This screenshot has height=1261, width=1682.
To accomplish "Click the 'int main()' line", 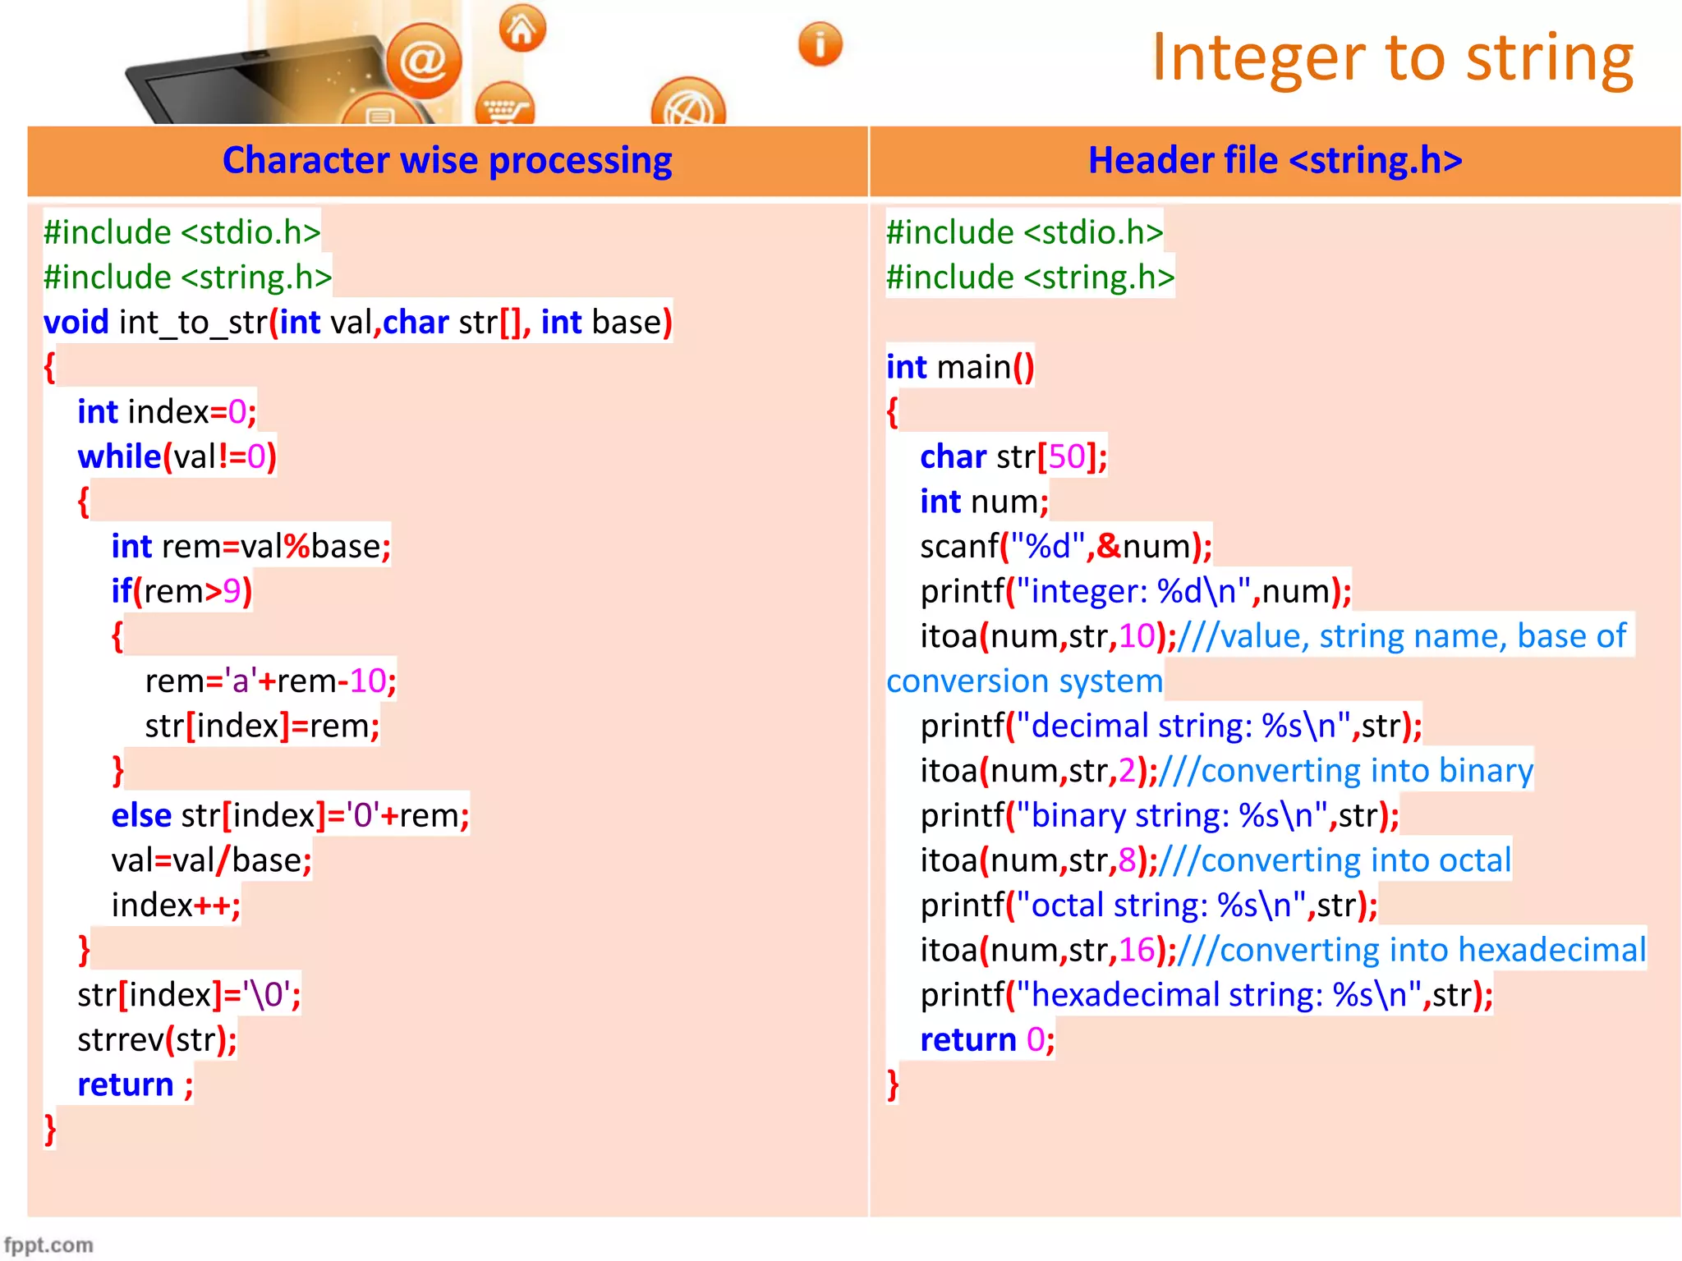I will tap(960, 367).
